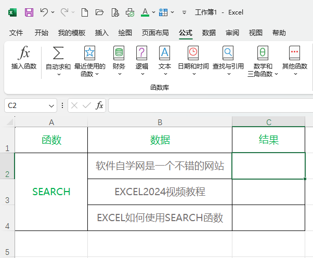313x258 pixels.
Task: Click the select-all corner triangle
Action: point(9,121)
